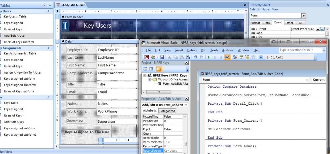
Task: Click the form selector square at ruler corner
Action: tap(58, 11)
